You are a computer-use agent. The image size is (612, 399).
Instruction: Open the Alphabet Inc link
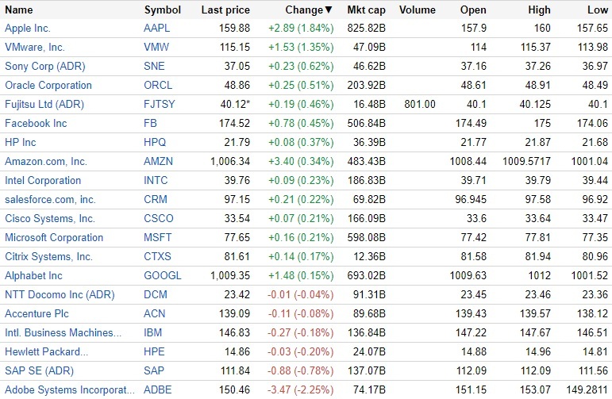[33, 276]
